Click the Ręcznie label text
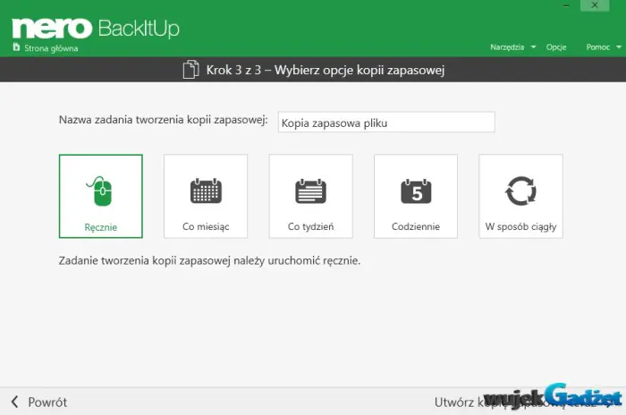The image size is (626, 415). coord(100,227)
